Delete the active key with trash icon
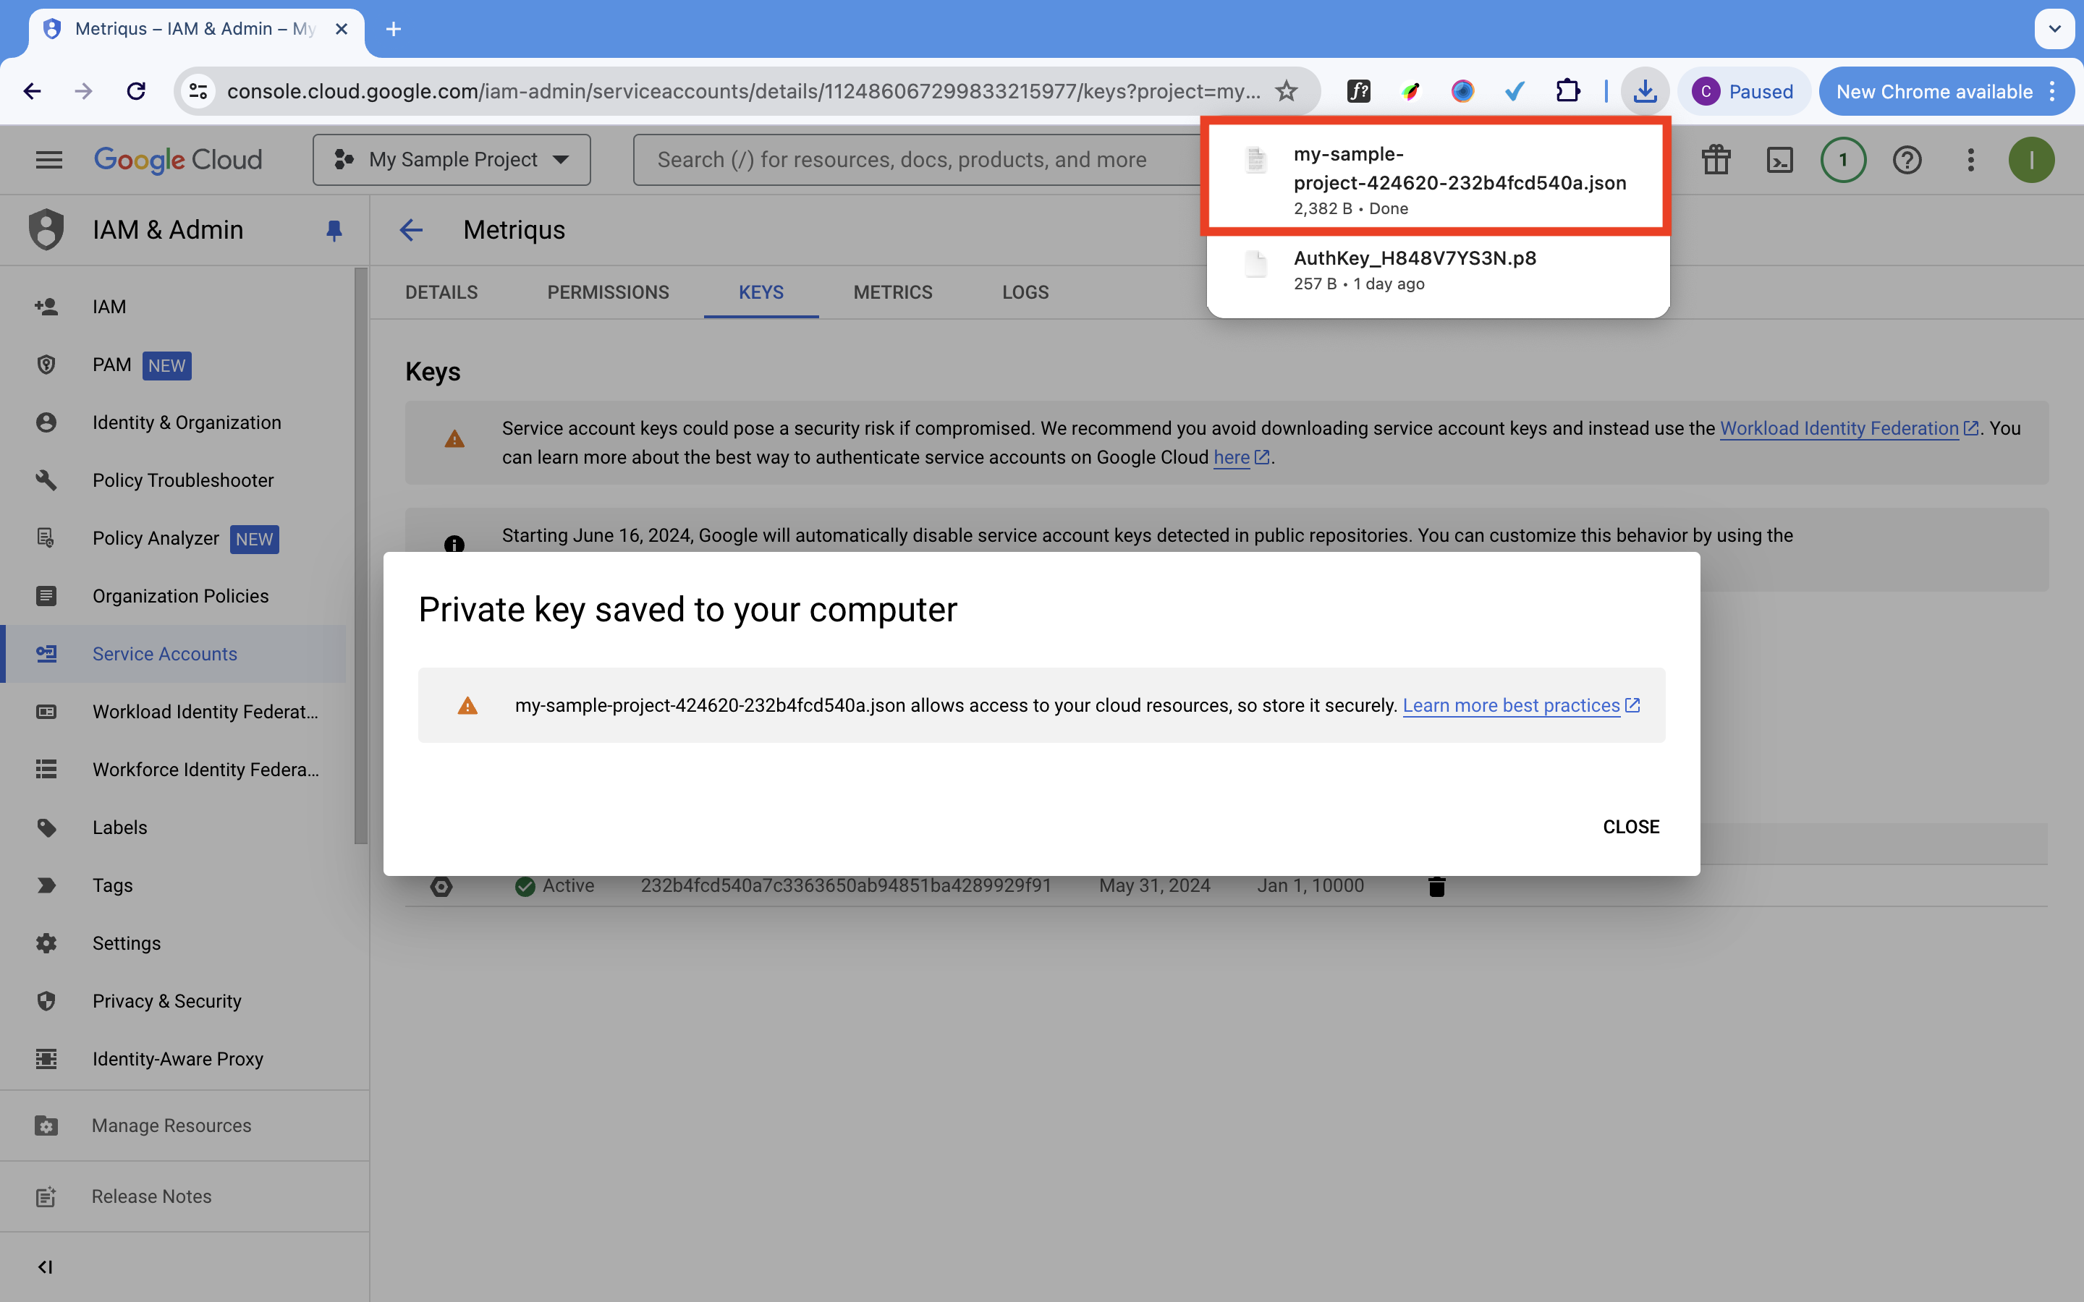The height and width of the screenshot is (1302, 2084). coord(1436,886)
